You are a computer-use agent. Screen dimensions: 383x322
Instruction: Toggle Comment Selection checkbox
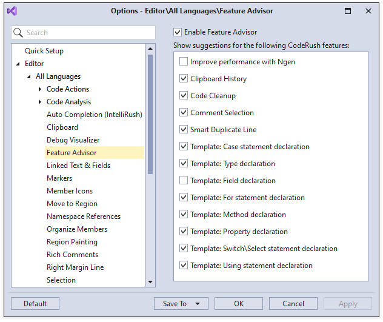184,112
